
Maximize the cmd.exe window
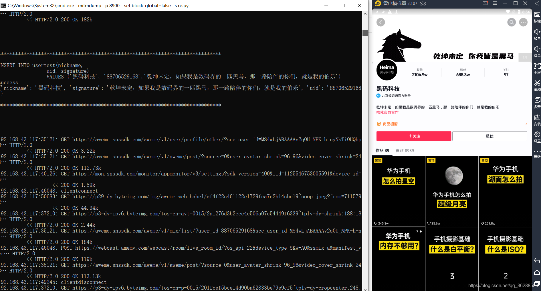[343, 5]
